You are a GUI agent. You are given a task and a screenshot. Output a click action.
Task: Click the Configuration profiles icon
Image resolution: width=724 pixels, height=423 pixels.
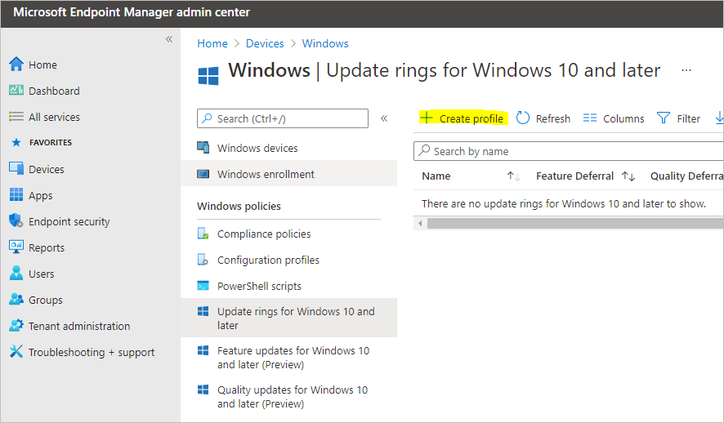pyautogui.click(x=203, y=260)
